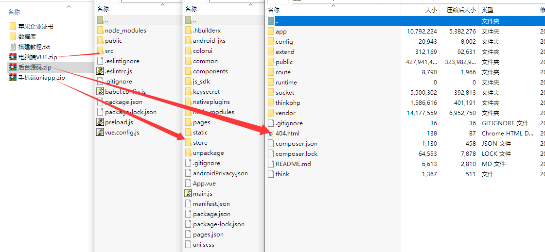Click the android-jks folder icon

188,41
